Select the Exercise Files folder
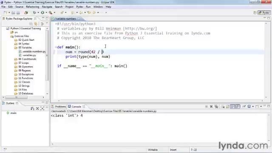Screen dimensions: 272x153 [22, 36]
